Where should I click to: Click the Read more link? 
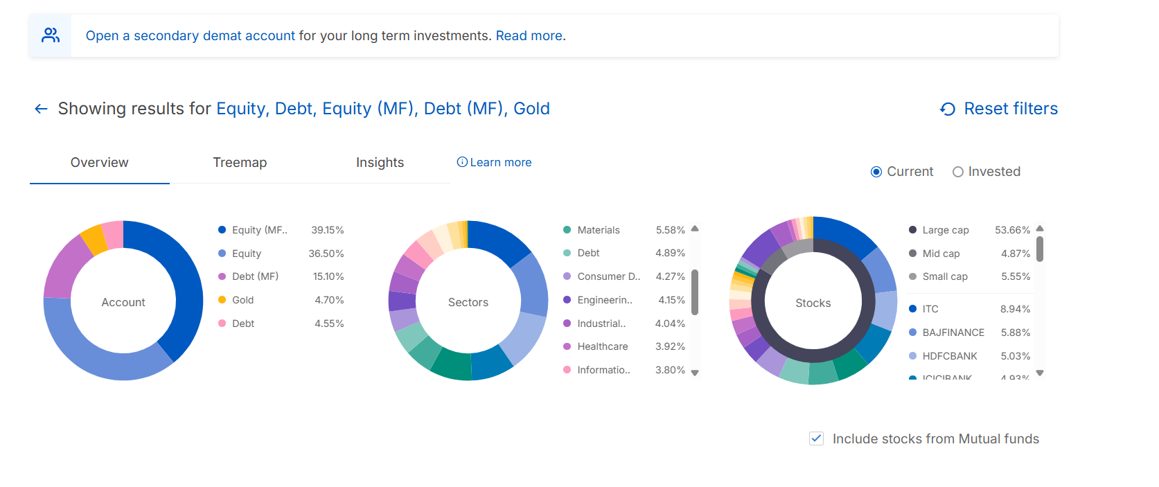click(530, 36)
